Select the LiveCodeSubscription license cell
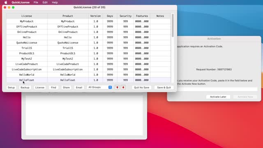263x148 pixels. [27, 69]
